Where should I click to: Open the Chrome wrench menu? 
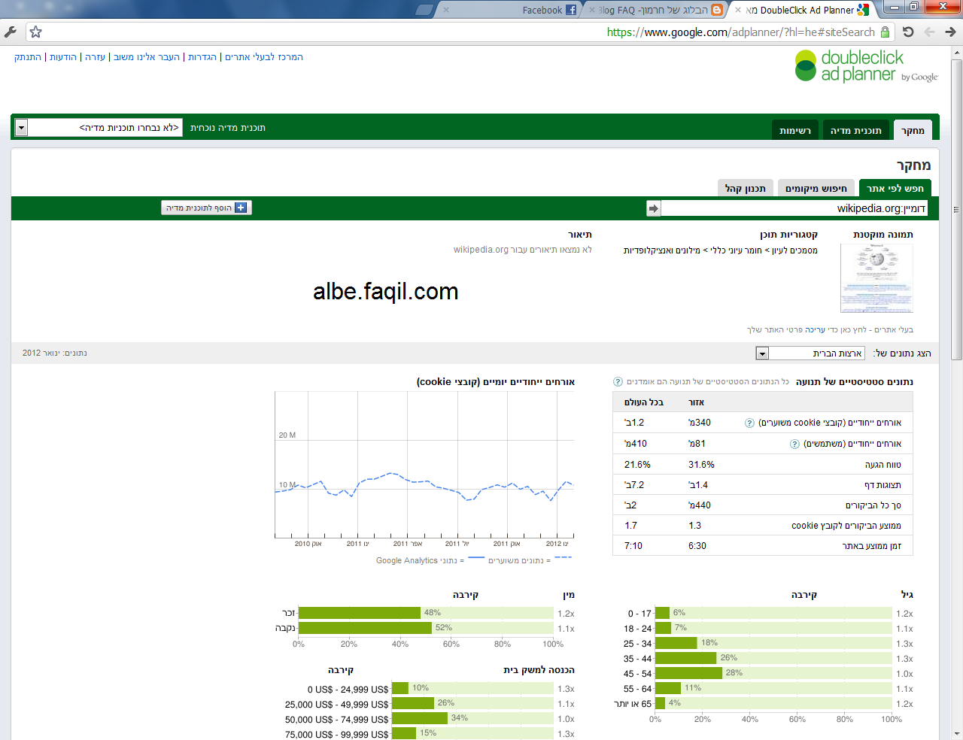(11, 32)
